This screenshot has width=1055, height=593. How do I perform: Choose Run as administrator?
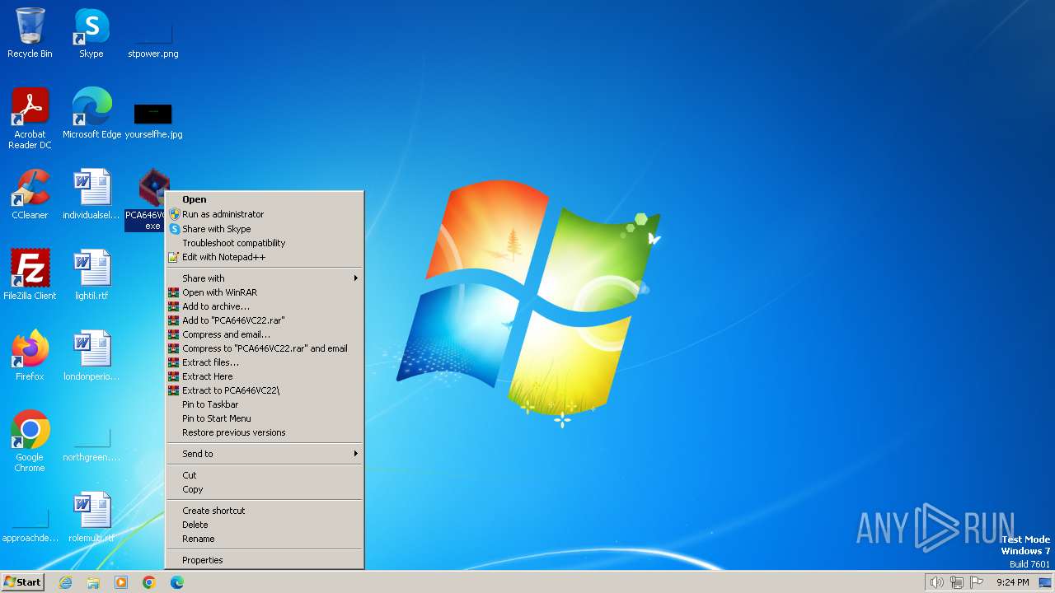264,214
